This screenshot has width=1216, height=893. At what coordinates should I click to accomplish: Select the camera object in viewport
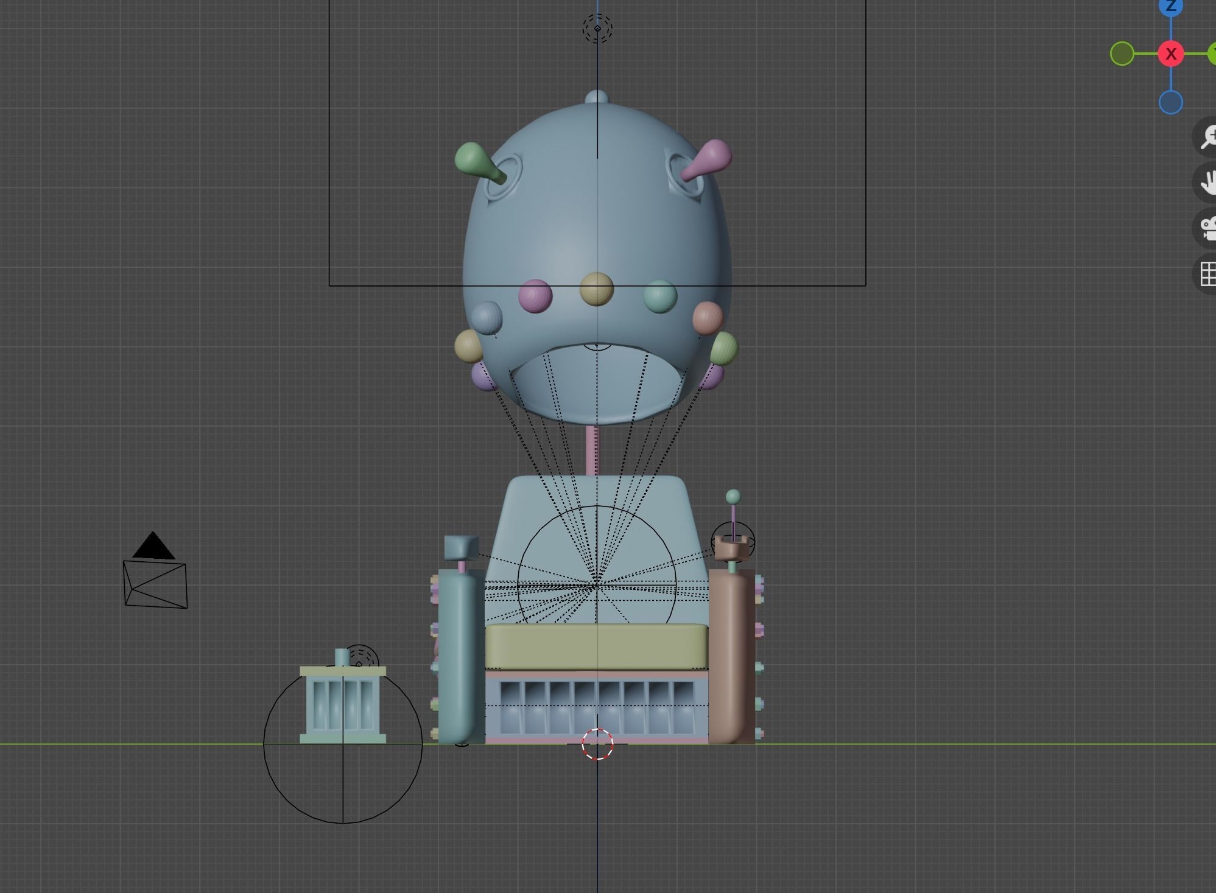pyautogui.click(x=155, y=571)
